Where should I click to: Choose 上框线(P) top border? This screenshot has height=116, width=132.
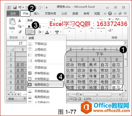click(47, 49)
